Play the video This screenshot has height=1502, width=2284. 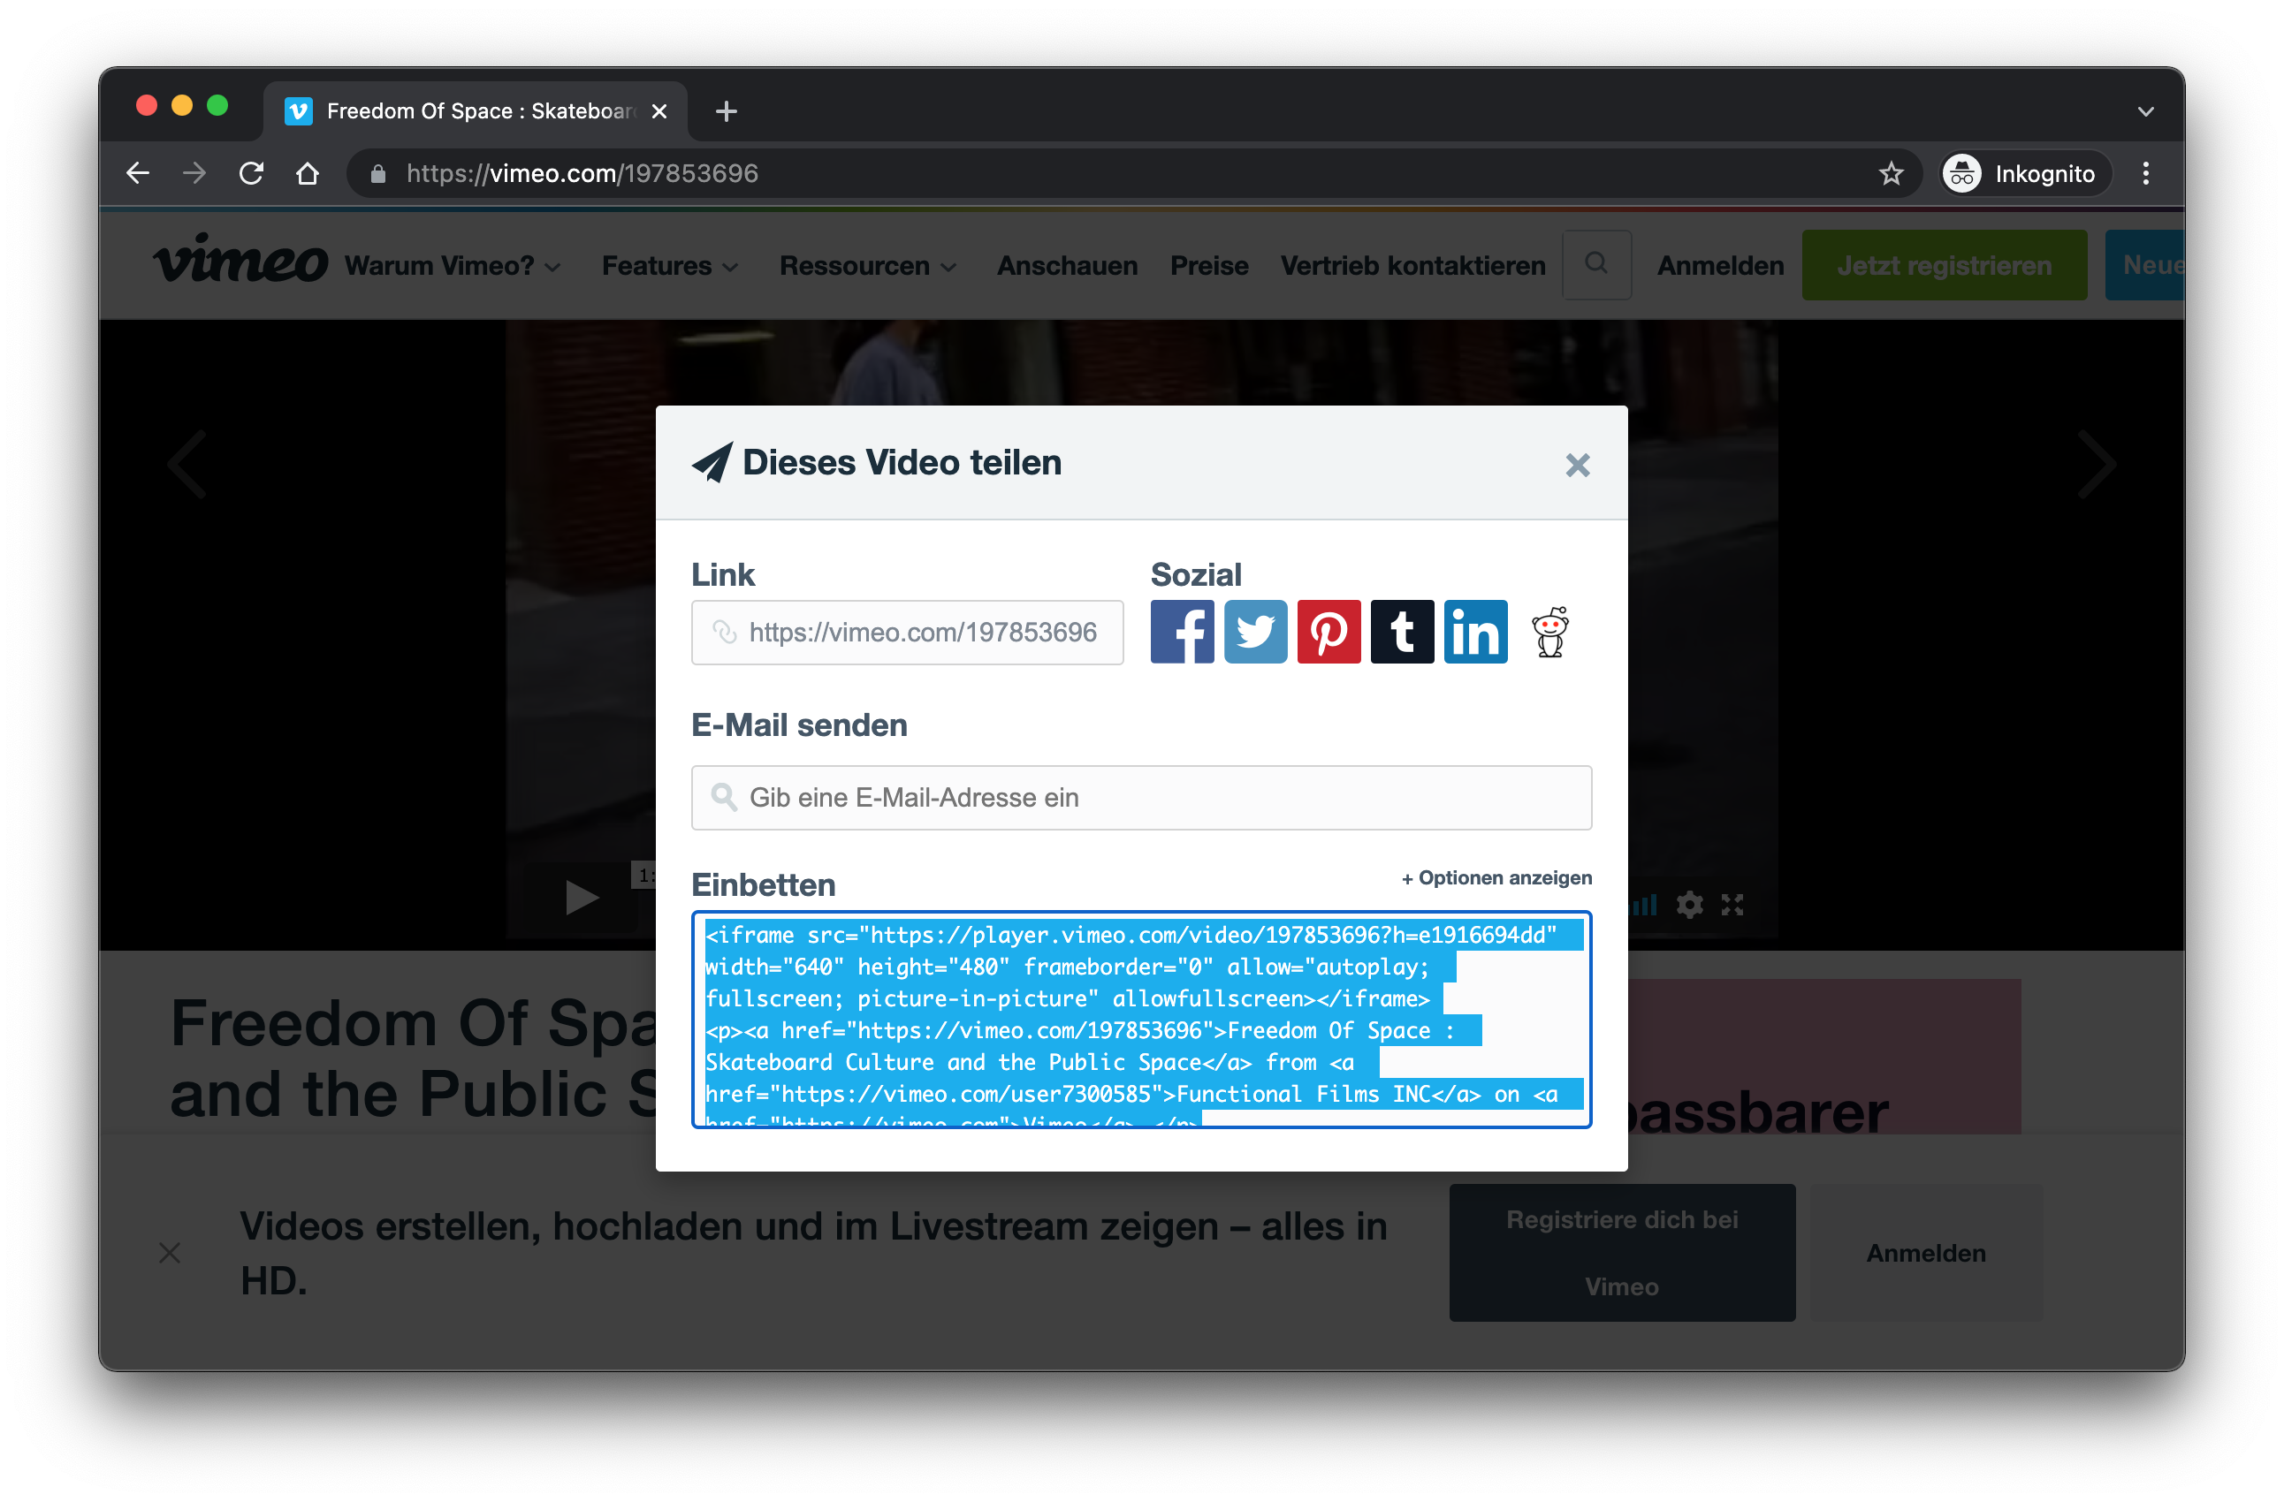pos(581,898)
